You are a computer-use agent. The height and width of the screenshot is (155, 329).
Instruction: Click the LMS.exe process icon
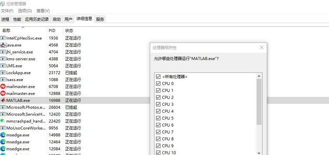(x=3, y=66)
